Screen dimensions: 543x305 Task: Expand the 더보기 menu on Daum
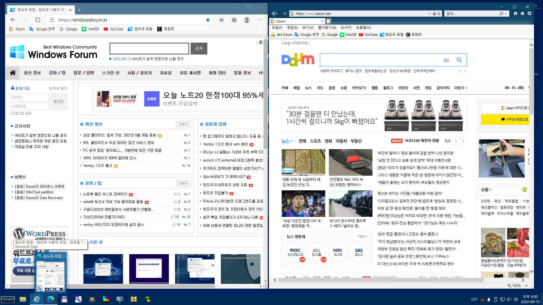point(461,88)
